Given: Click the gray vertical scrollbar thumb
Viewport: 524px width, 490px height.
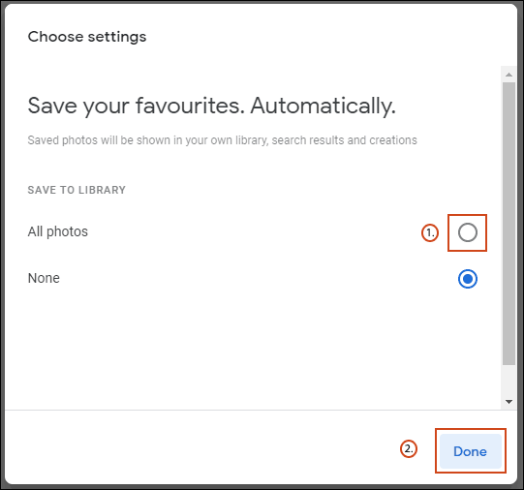Looking at the screenshot, I should tap(509, 224).
